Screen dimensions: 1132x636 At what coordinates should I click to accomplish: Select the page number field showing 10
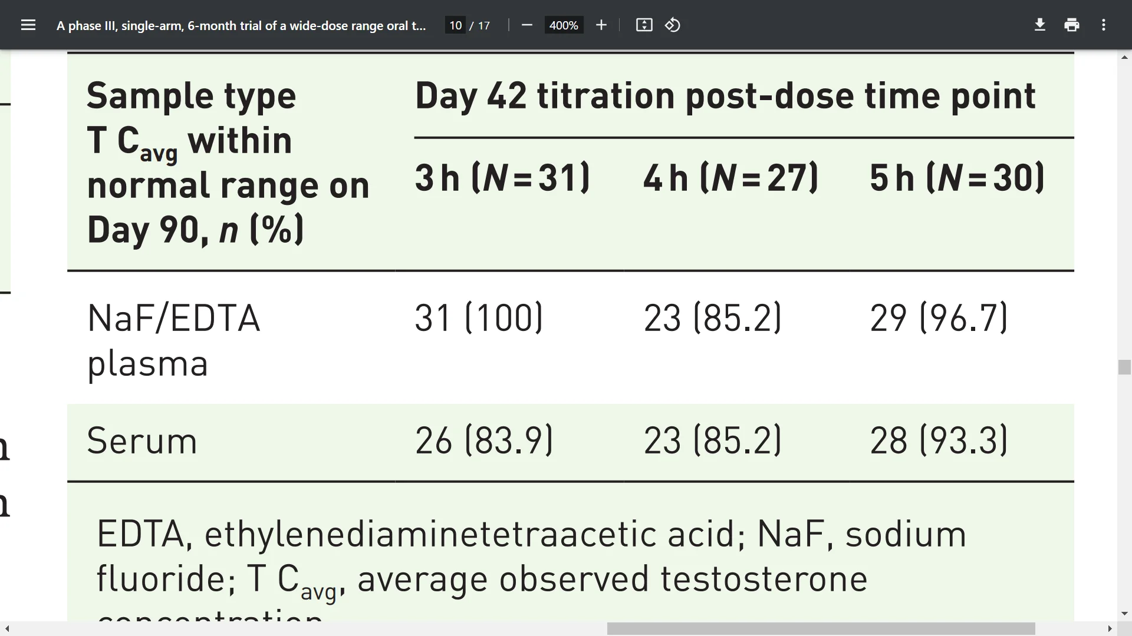455,25
